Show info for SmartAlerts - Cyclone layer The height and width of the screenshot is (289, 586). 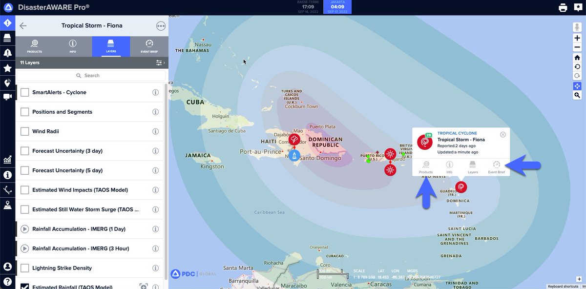[156, 92]
